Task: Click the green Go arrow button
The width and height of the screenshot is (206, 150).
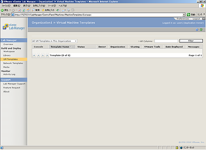Action: click(x=188, y=15)
